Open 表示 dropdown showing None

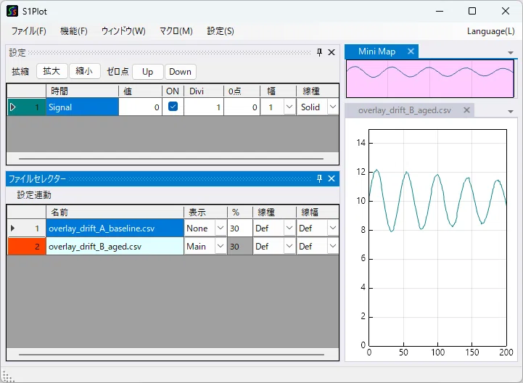pyautogui.click(x=220, y=228)
